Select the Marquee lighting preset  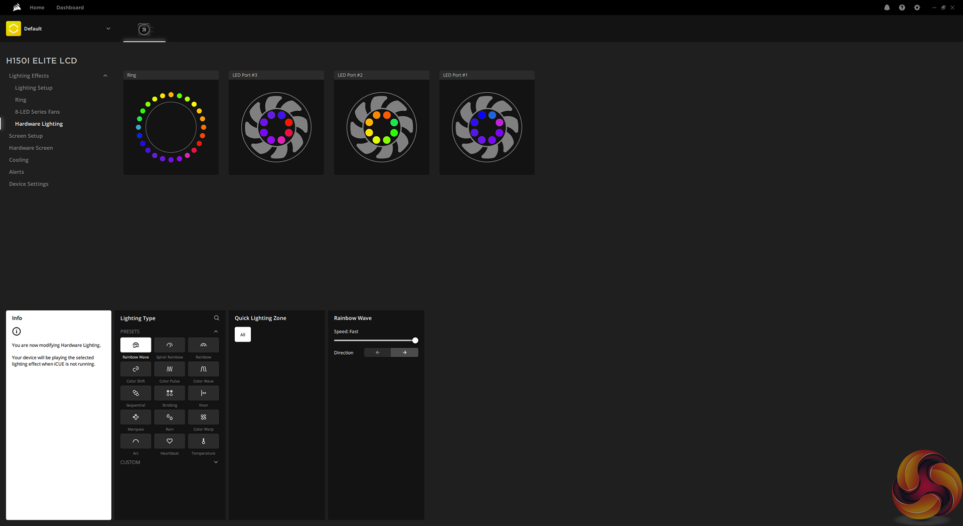135,417
